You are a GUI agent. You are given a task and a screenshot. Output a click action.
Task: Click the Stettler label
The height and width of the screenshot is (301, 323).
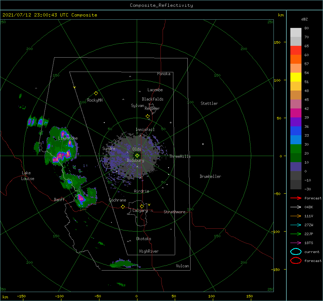pyautogui.click(x=209, y=103)
